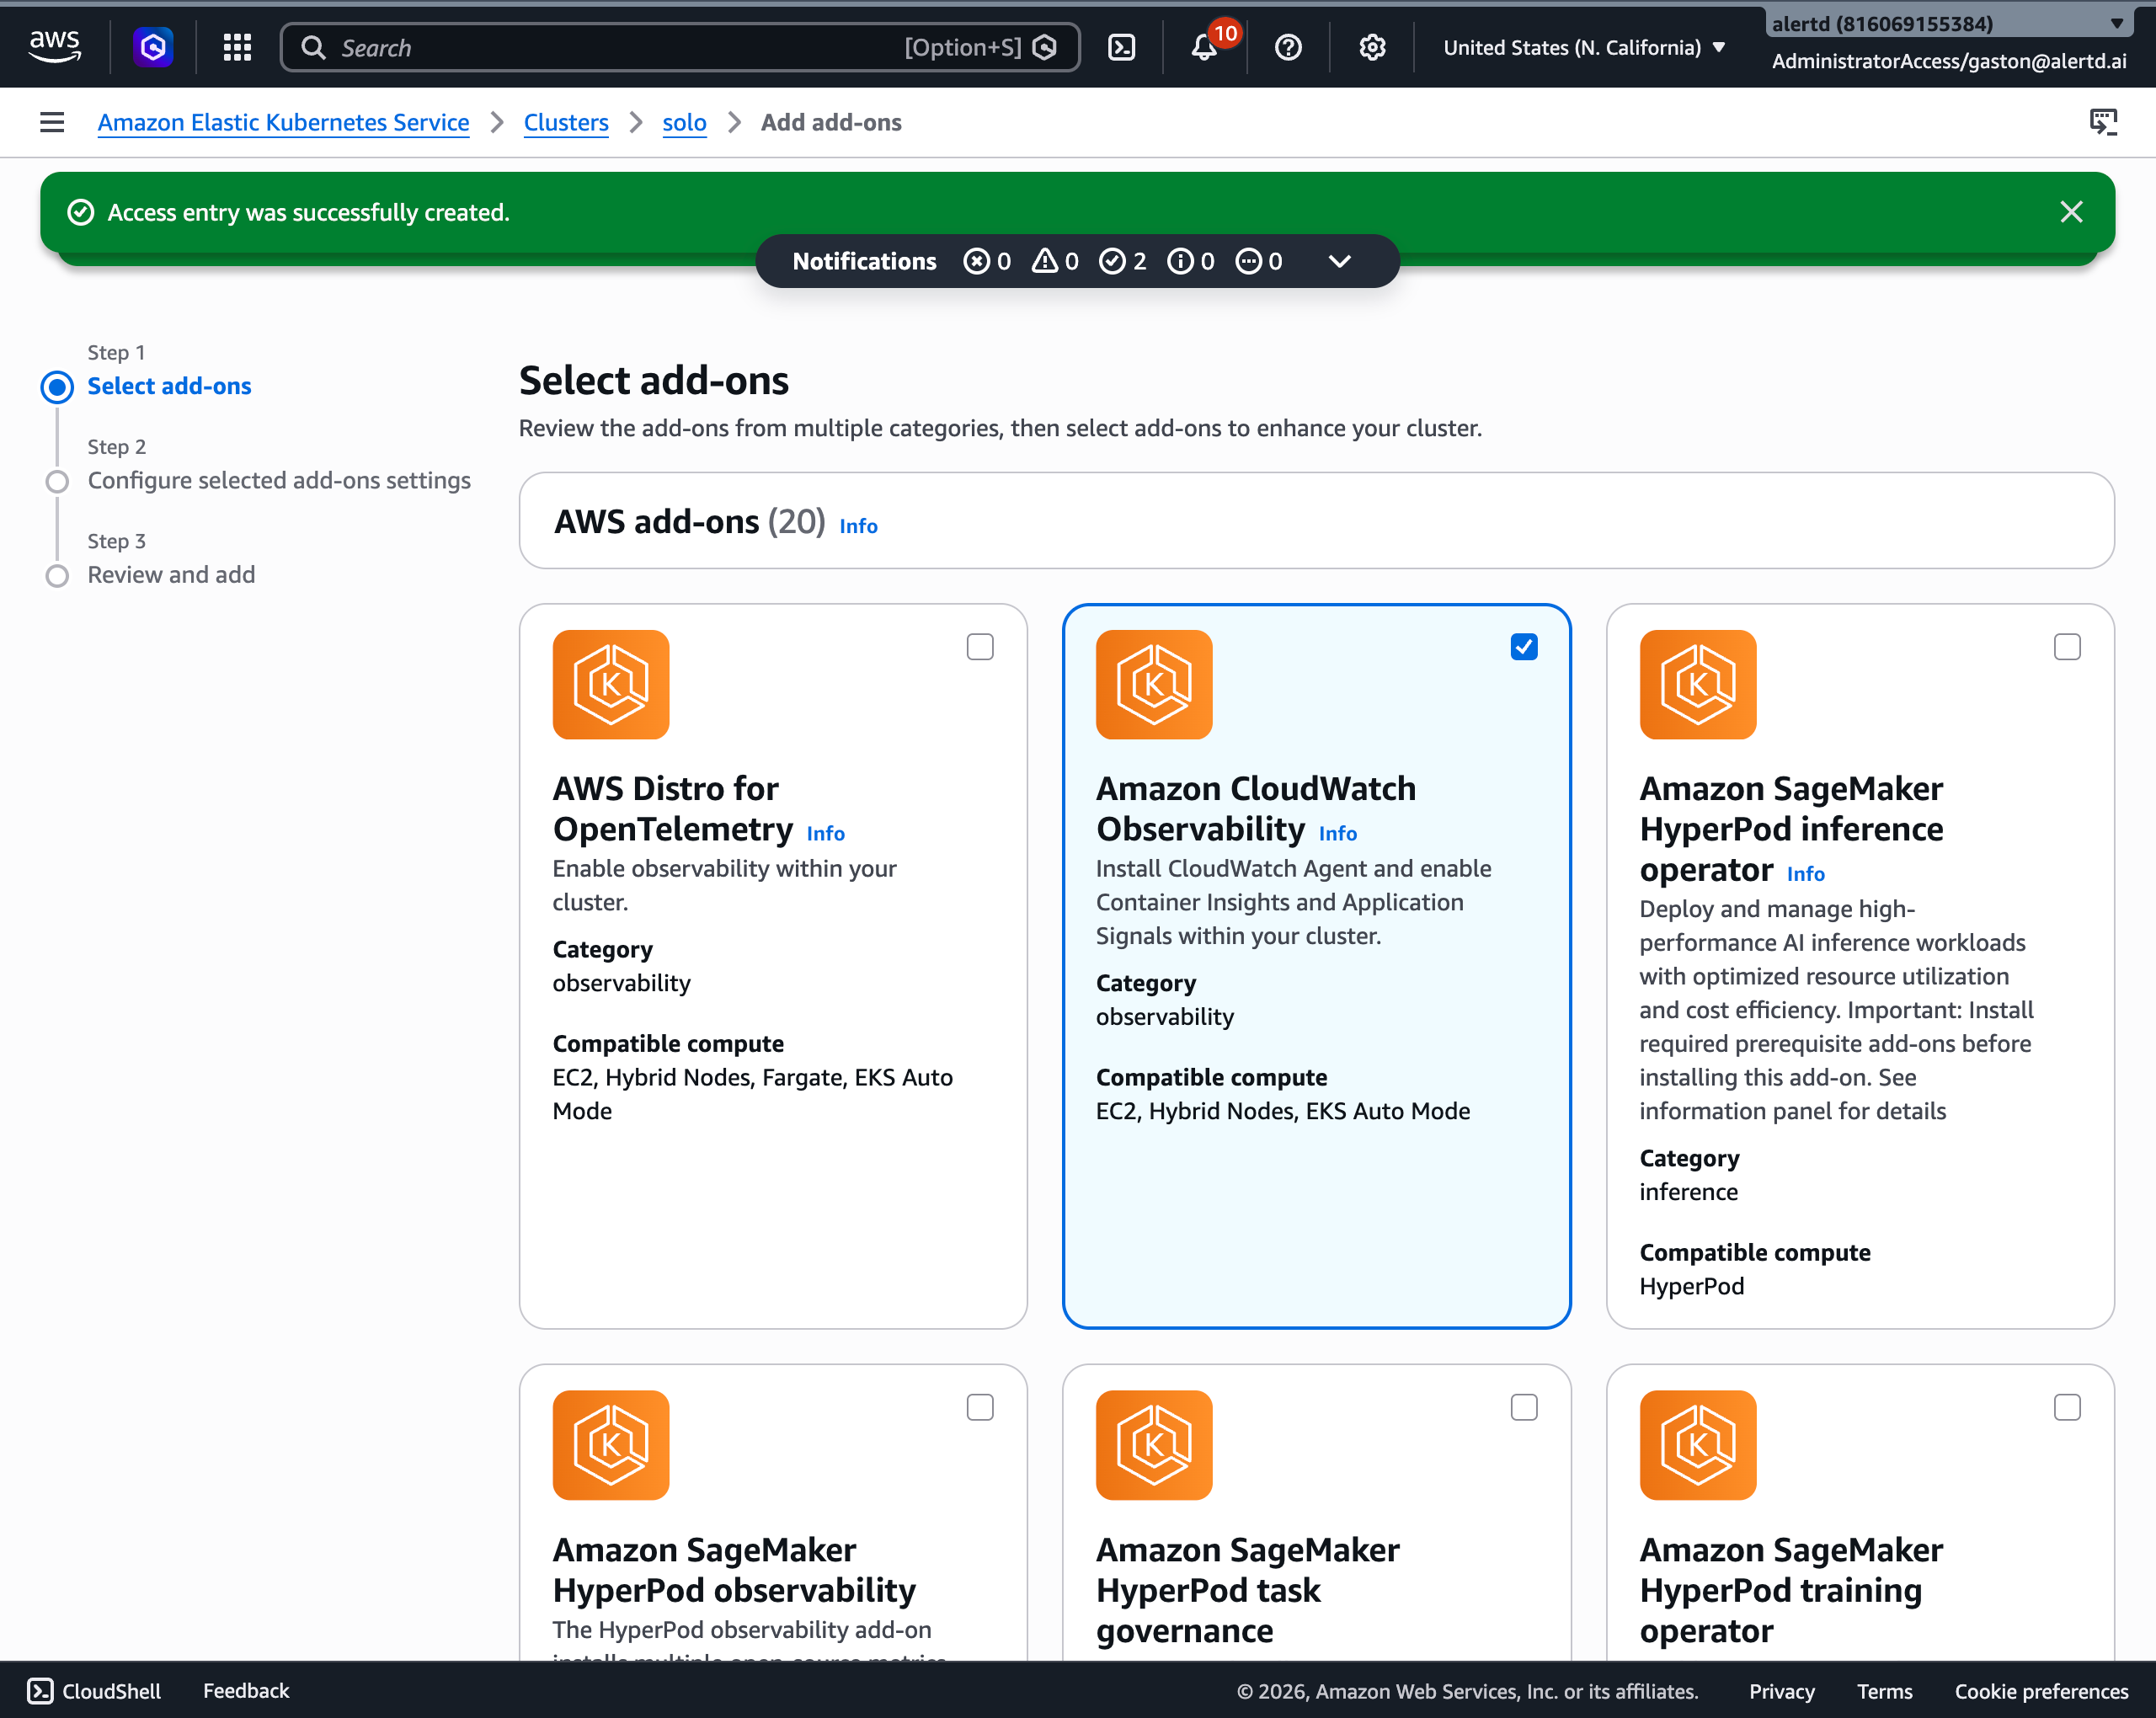Screen dimensions: 2156x1718
Task: Click the AWS Distro for OpenTelemetry icon
Action: coord(610,684)
